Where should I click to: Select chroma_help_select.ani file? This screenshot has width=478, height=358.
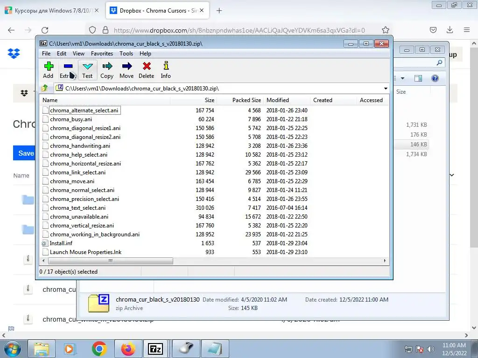(x=78, y=155)
